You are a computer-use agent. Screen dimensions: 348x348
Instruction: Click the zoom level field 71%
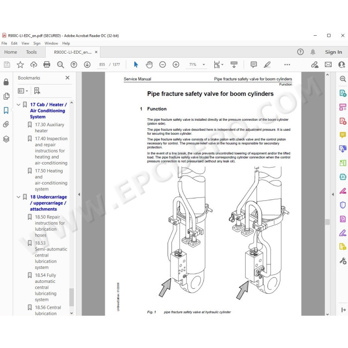pyautogui.click(x=193, y=65)
